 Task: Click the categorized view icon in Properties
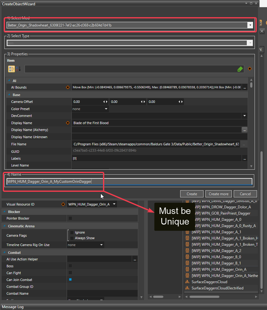click(x=11, y=69)
